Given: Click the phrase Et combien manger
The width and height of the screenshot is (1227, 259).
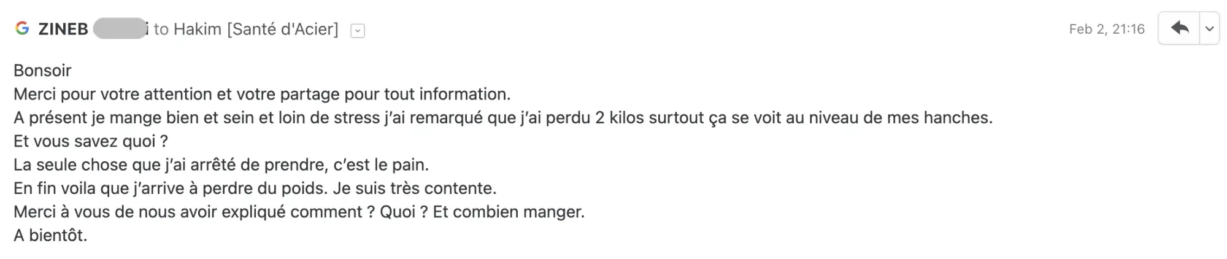Looking at the screenshot, I should point(509,212).
